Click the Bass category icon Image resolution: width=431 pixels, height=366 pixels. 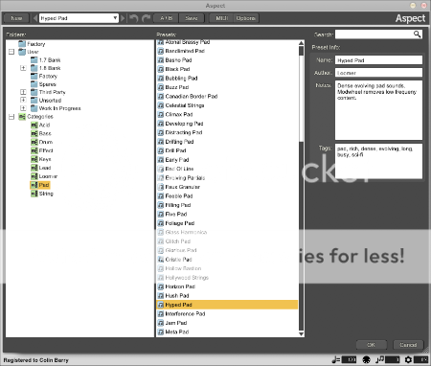pos(34,133)
